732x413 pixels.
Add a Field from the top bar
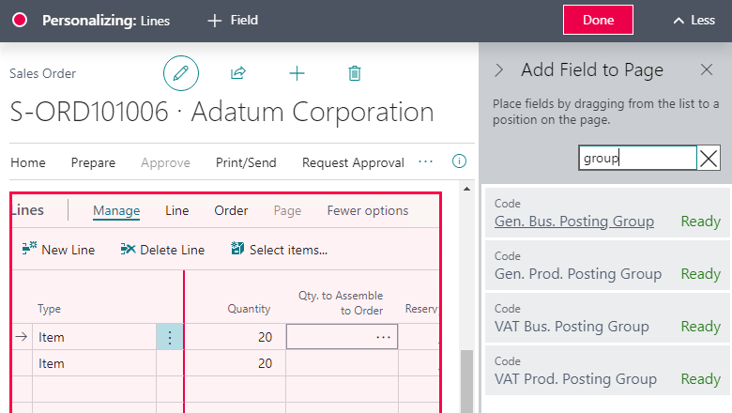tap(233, 20)
